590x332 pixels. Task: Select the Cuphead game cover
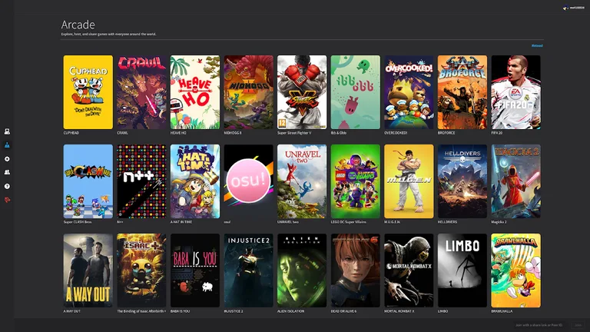click(x=88, y=92)
